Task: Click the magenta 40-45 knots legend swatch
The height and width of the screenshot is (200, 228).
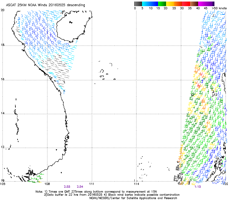Action: [202, 4]
